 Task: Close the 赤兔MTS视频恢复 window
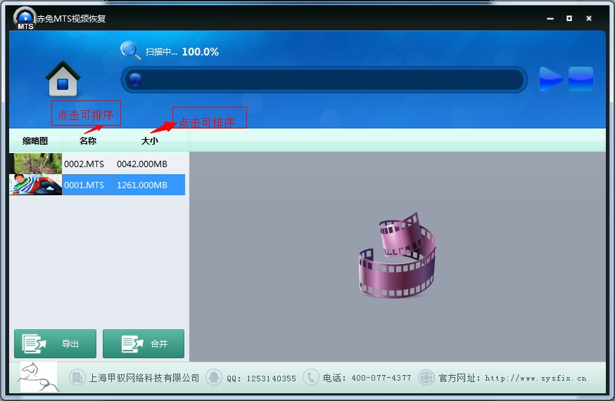[x=589, y=18]
